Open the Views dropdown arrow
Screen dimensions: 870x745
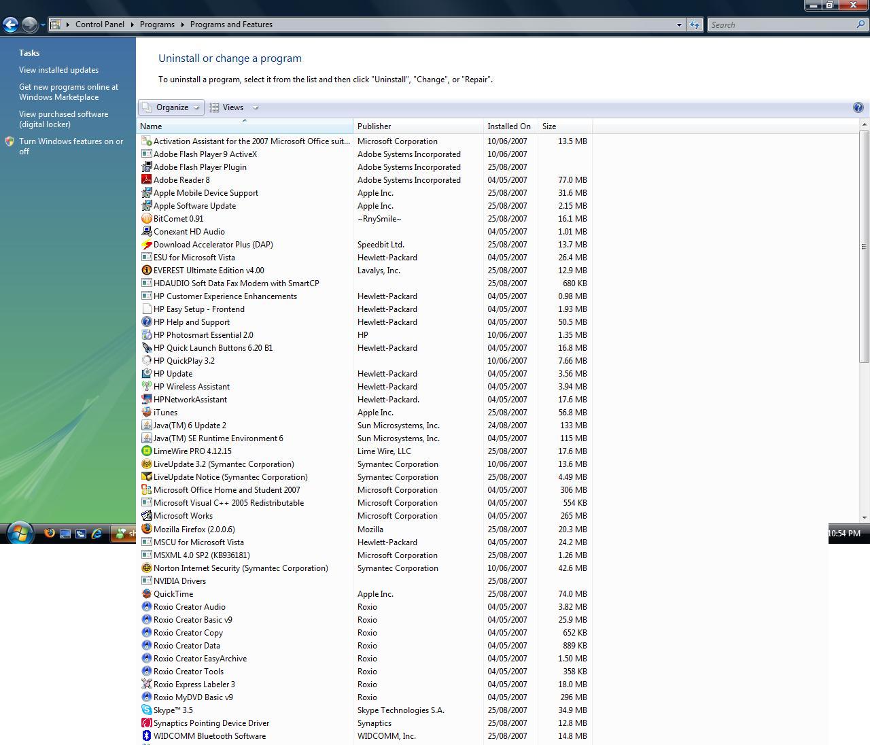256,107
